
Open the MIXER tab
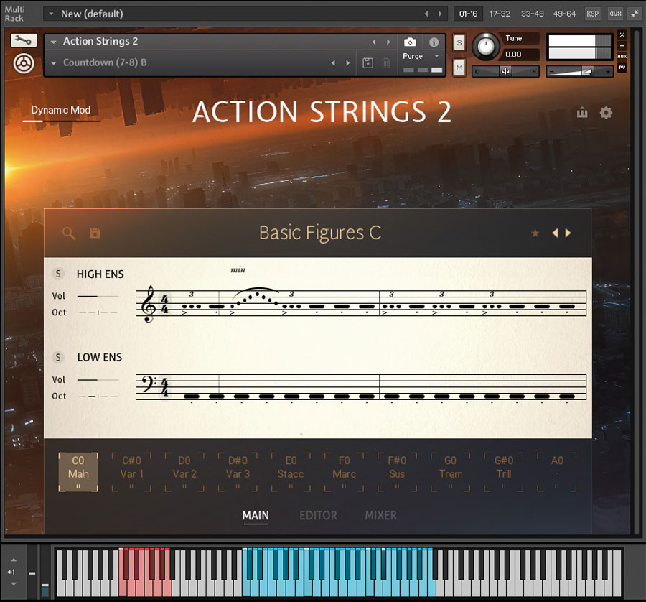pyautogui.click(x=380, y=515)
